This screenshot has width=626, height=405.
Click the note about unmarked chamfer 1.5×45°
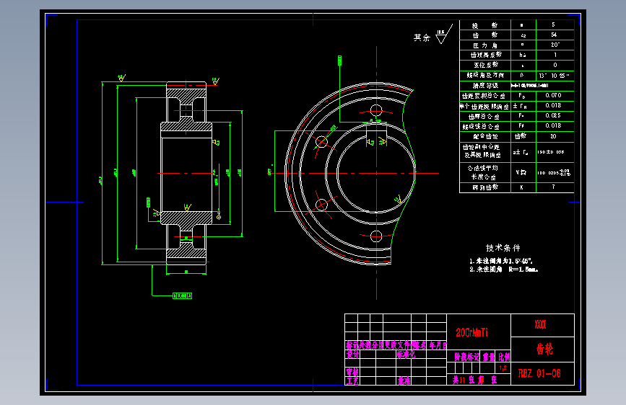500,261
